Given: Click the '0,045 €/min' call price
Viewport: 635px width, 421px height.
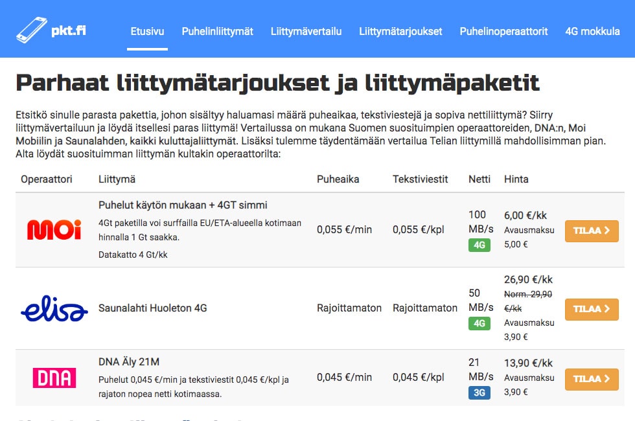Looking at the screenshot, I should click(x=344, y=378).
